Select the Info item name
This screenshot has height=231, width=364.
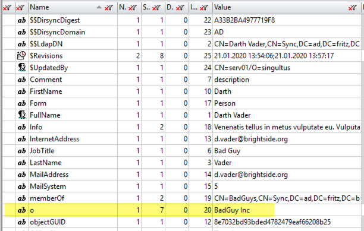36,127
